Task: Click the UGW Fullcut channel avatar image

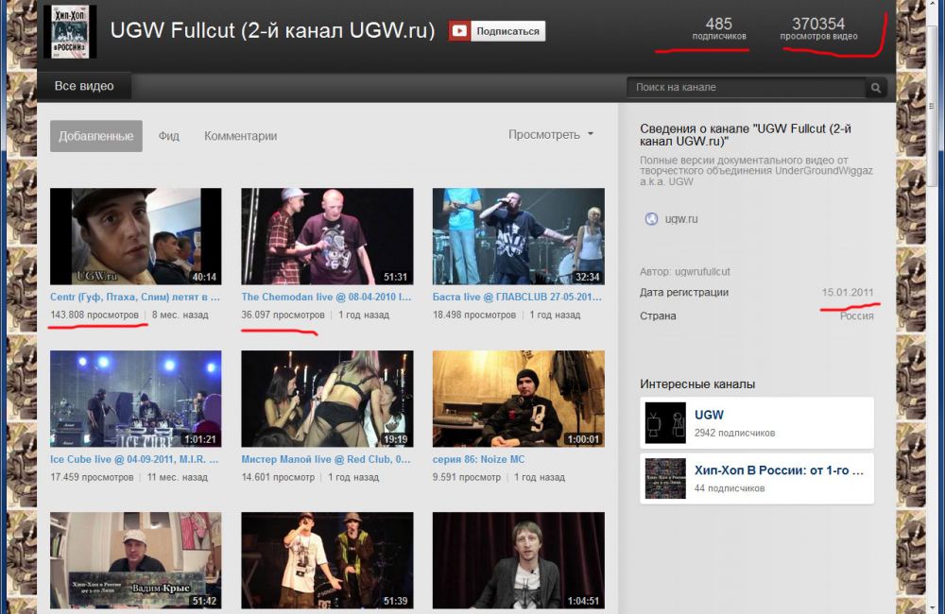Action: (x=70, y=32)
